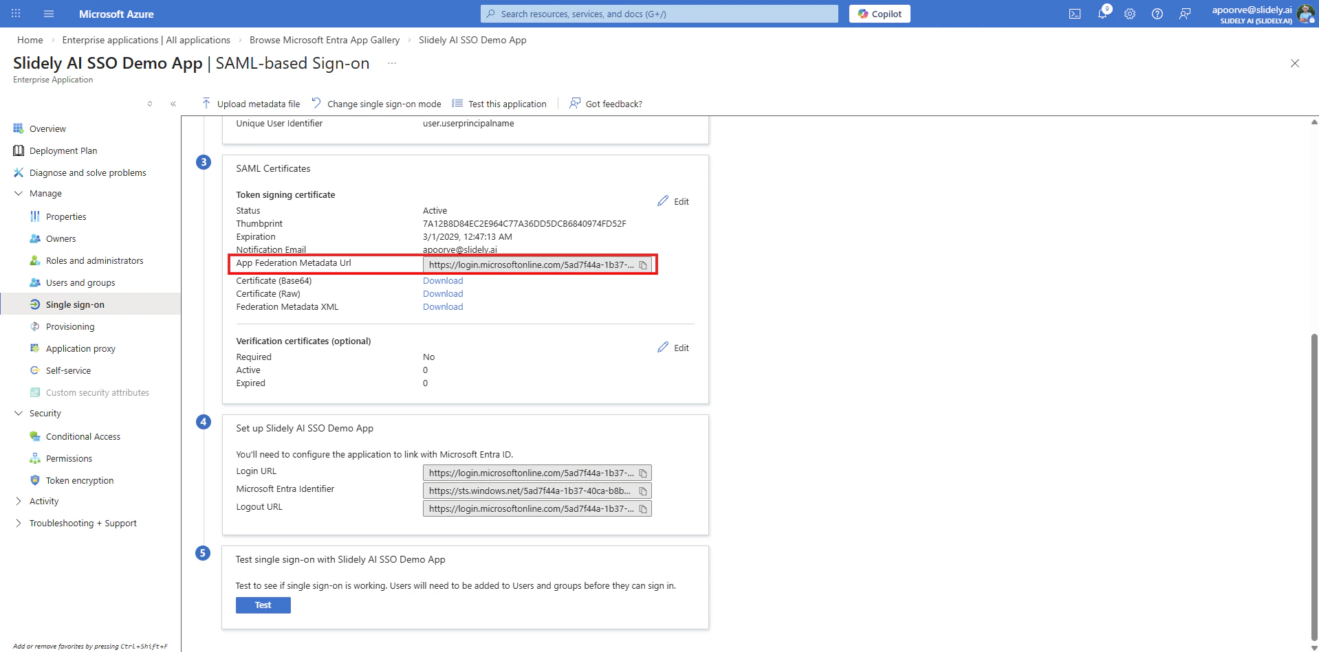Click Upload metadata file
Image resolution: width=1319 pixels, height=652 pixels.
(x=251, y=104)
